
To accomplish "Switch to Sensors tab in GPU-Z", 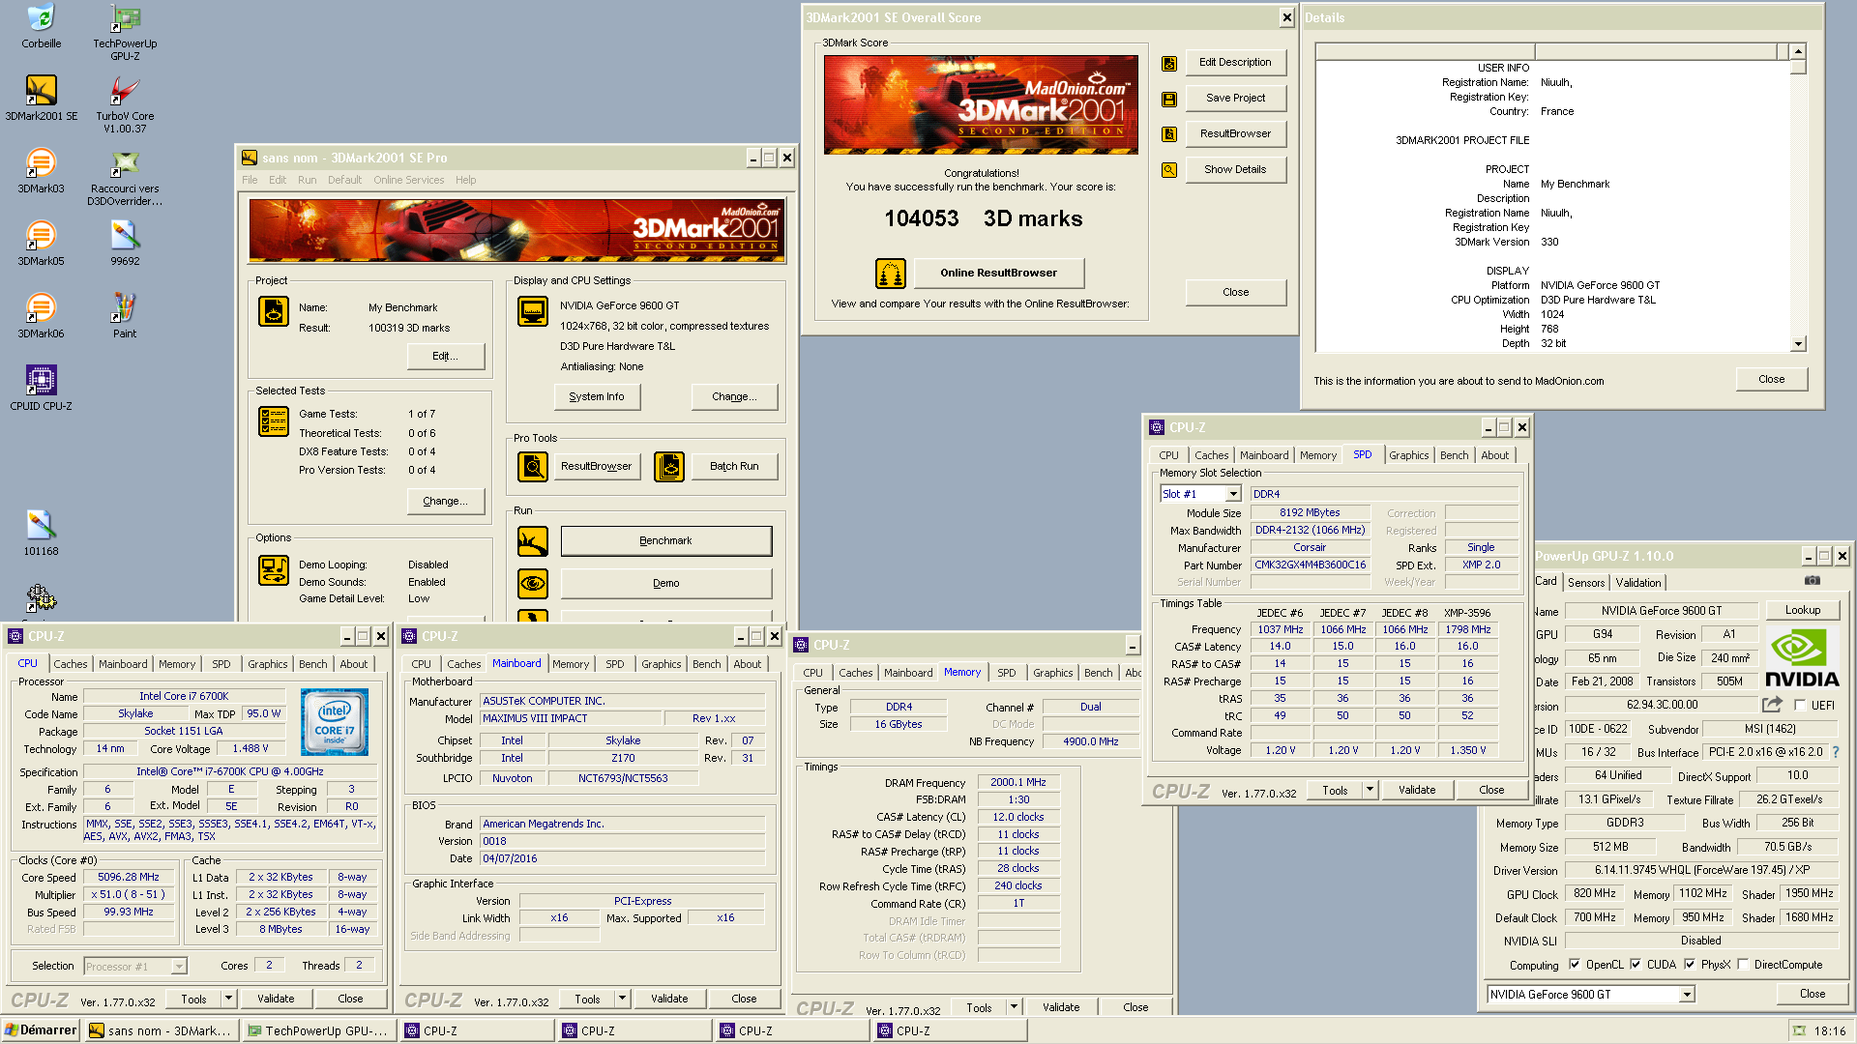I will coord(1586,582).
